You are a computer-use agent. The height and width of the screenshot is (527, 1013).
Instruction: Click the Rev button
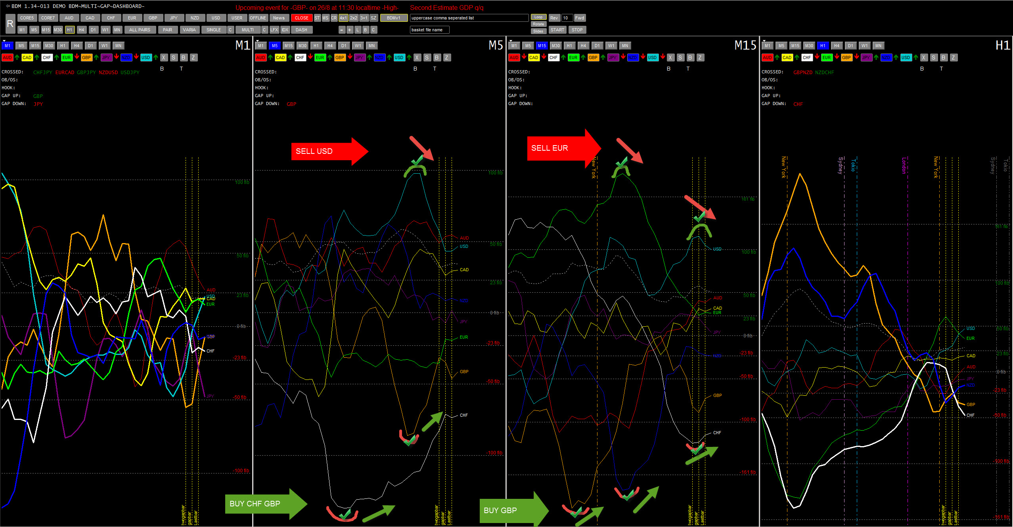[554, 18]
